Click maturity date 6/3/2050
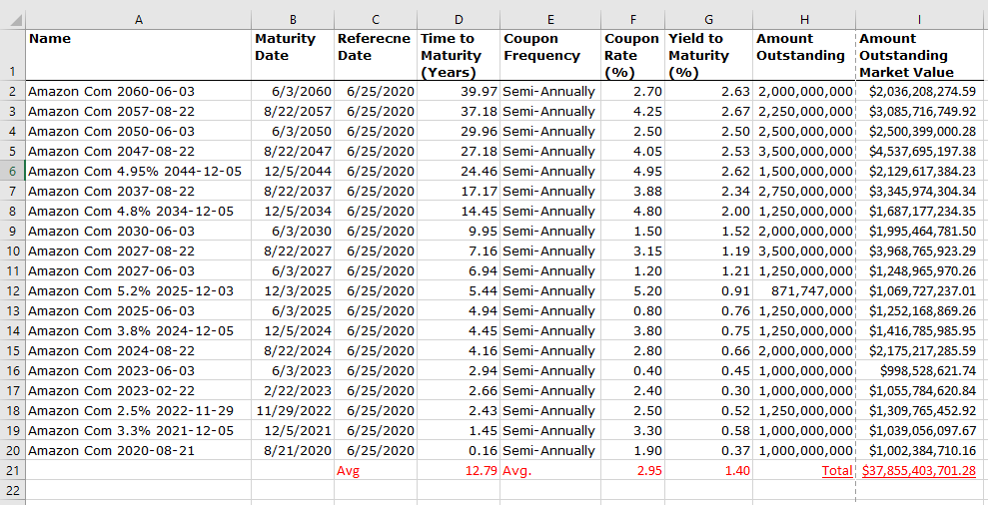This screenshot has height=505, width=988. click(x=293, y=131)
